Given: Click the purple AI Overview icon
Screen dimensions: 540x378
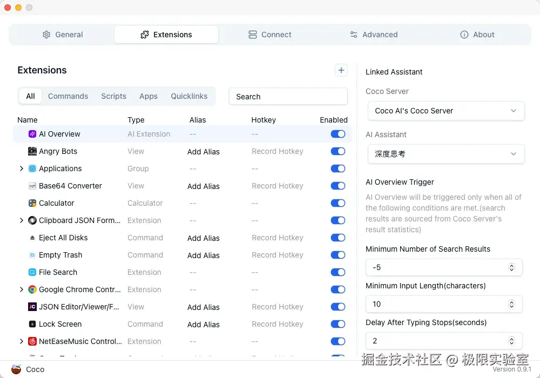Looking at the screenshot, I should (x=32, y=134).
